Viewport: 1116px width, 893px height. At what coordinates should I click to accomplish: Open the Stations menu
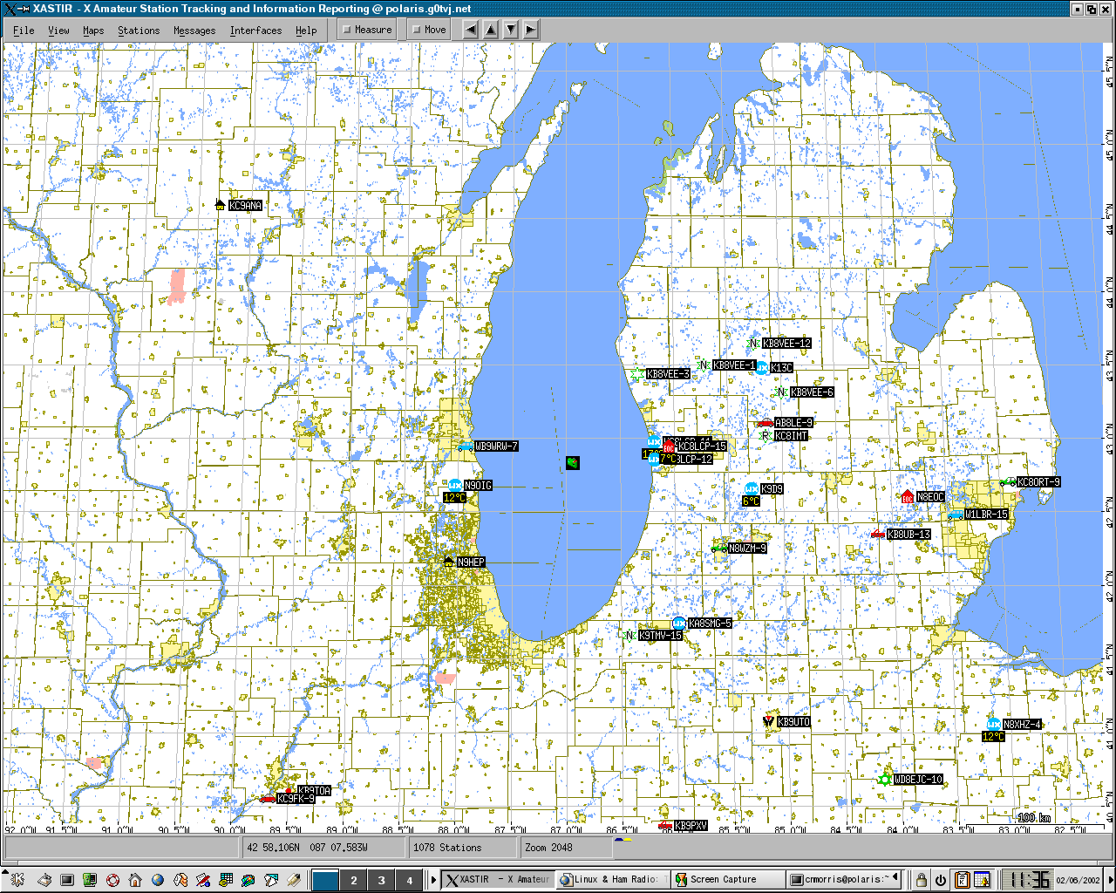tap(139, 31)
